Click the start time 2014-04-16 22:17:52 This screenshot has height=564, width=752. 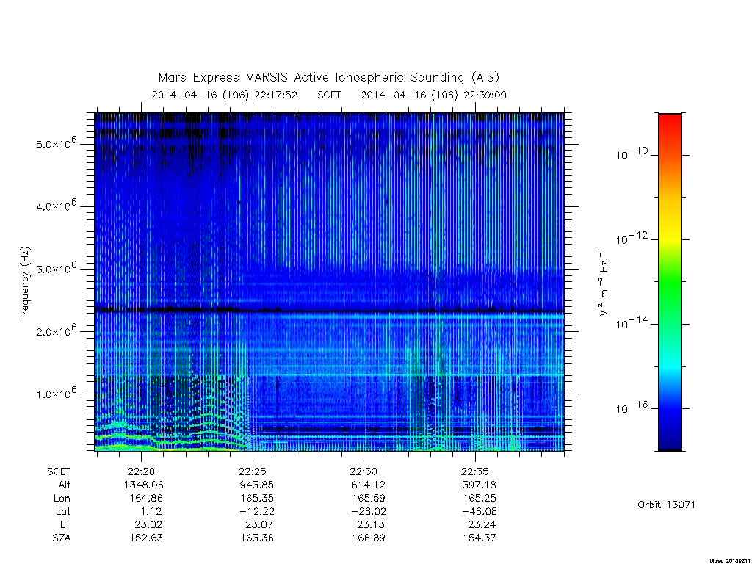click(x=225, y=95)
